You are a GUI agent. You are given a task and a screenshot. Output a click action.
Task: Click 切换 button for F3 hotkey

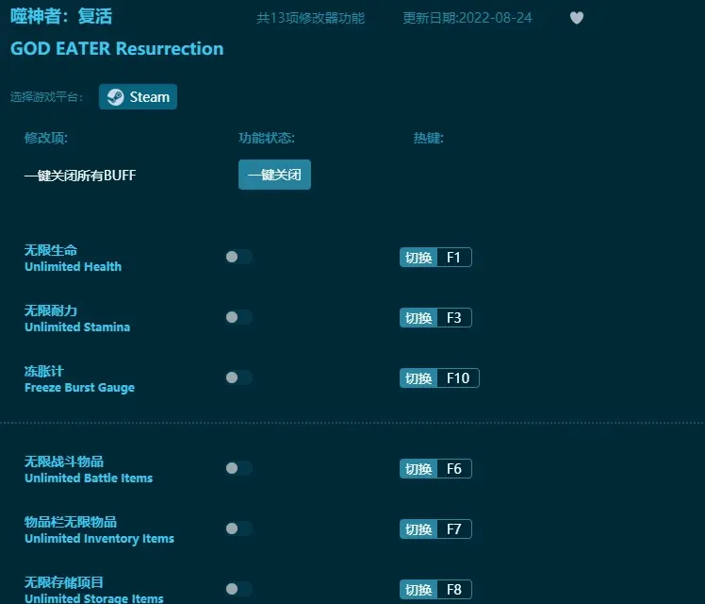[x=418, y=318]
